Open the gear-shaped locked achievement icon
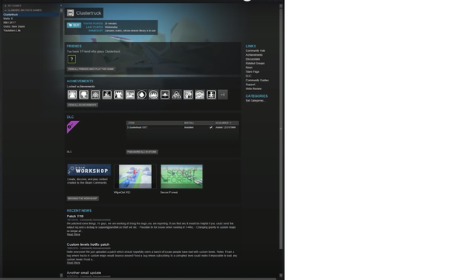Viewport: 458px width, 280px height. click(95, 95)
